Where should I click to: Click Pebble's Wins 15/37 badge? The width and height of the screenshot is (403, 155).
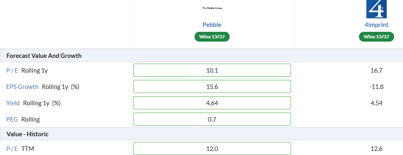212,37
